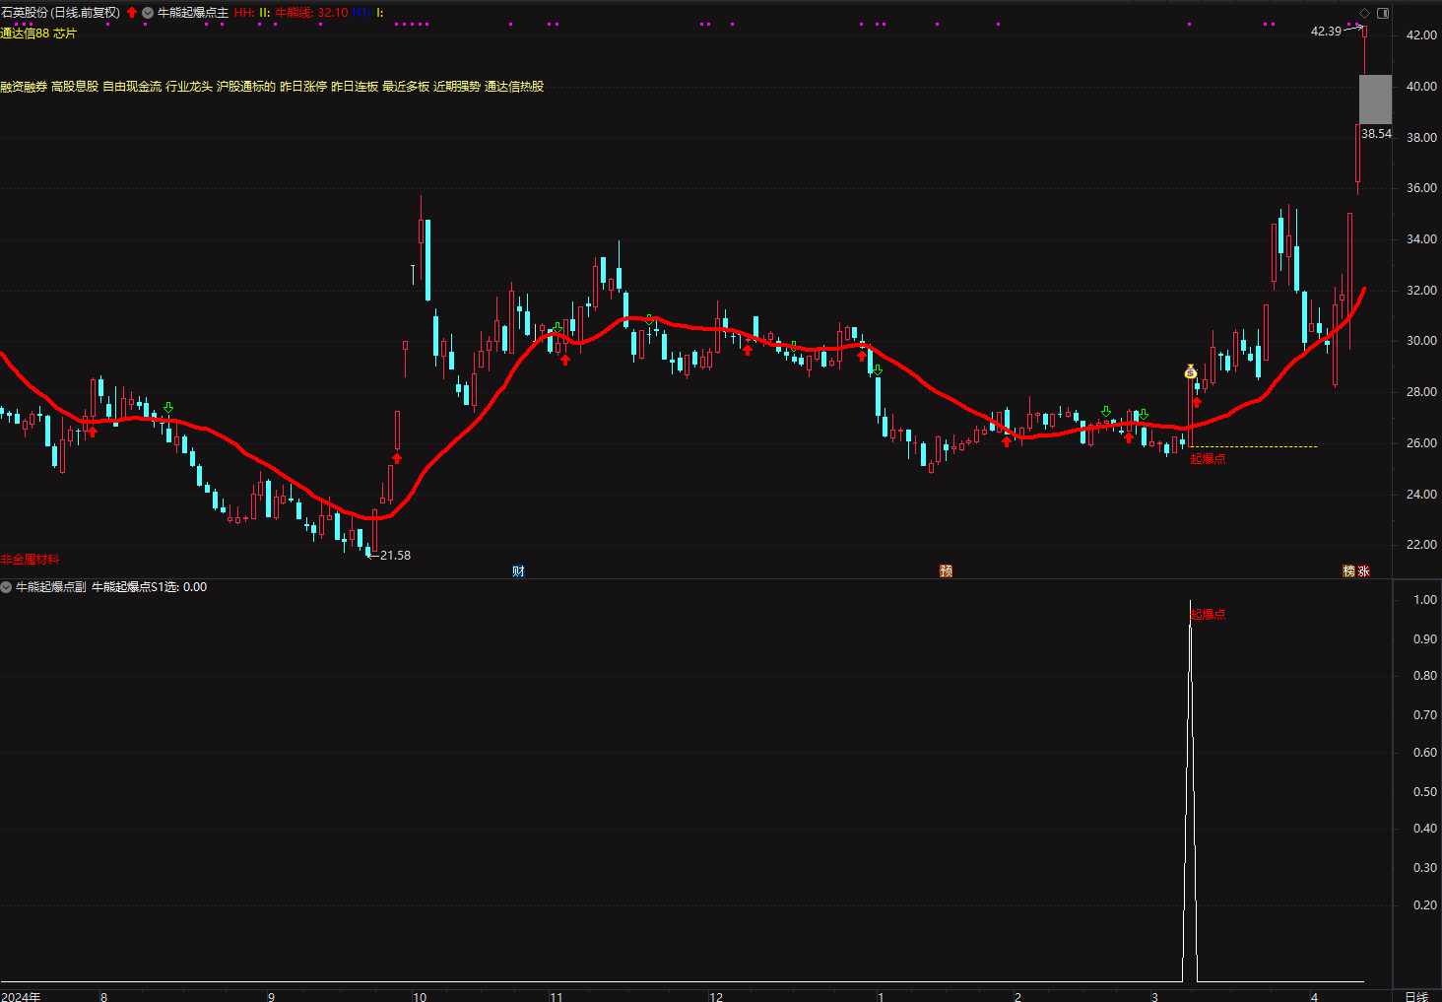Select the 近期强势 tag
The width and height of the screenshot is (1442, 1002).
[457, 87]
